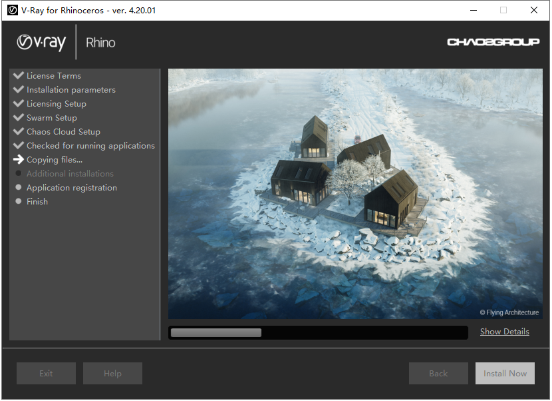Select the Chaos Cloud Setup step
Image resolution: width=552 pixels, height=401 pixels.
click(63, 131)
